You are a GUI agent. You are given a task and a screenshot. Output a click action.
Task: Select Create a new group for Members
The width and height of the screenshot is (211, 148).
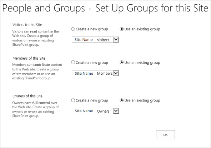click(73, 63)
